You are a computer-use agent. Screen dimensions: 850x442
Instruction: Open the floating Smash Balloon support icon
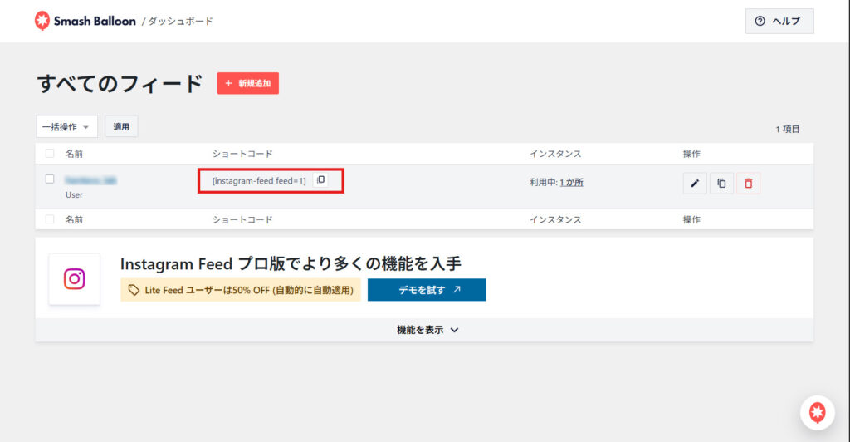tap(818, 413)
